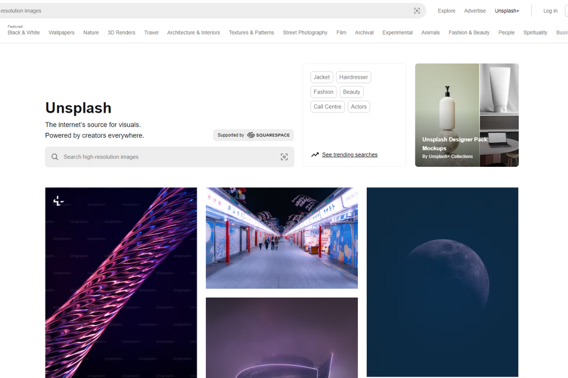Select the Beauty search tag
Screen dimensions: 568x378
tap(352, 92)
